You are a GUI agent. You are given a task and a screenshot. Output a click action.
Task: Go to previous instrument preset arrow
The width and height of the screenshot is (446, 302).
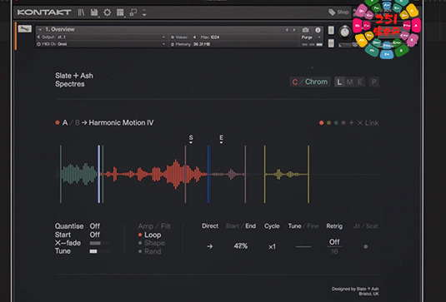[x=287, y=30]
